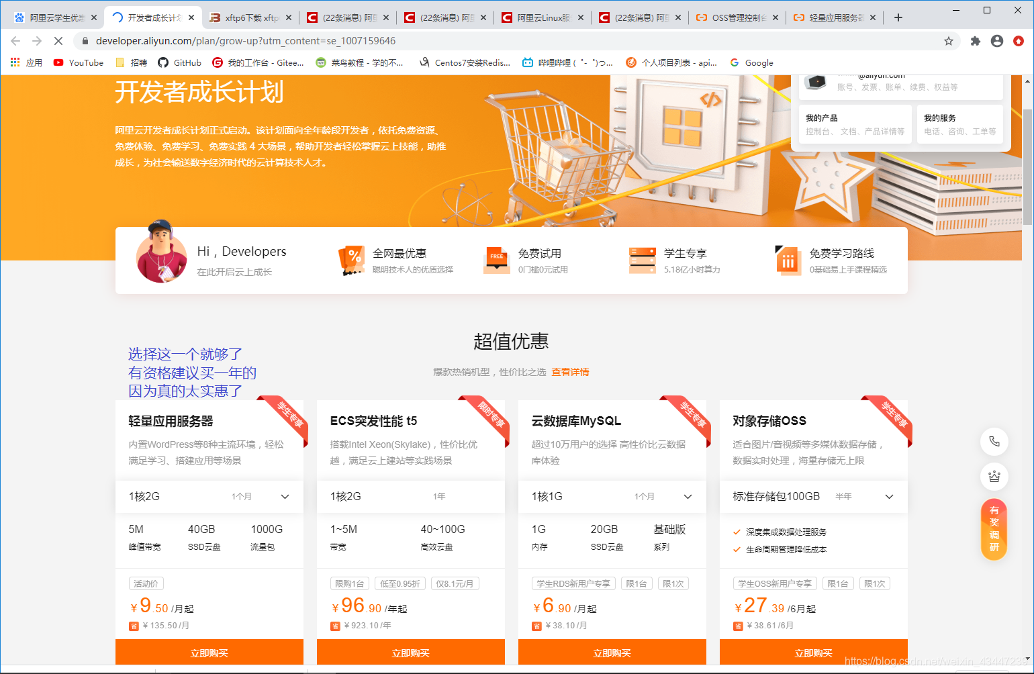The image size is (1034, 674).
Task: Click 立即购买 on the 轻量应用服务器 card
Action: (x=209, y=652)
